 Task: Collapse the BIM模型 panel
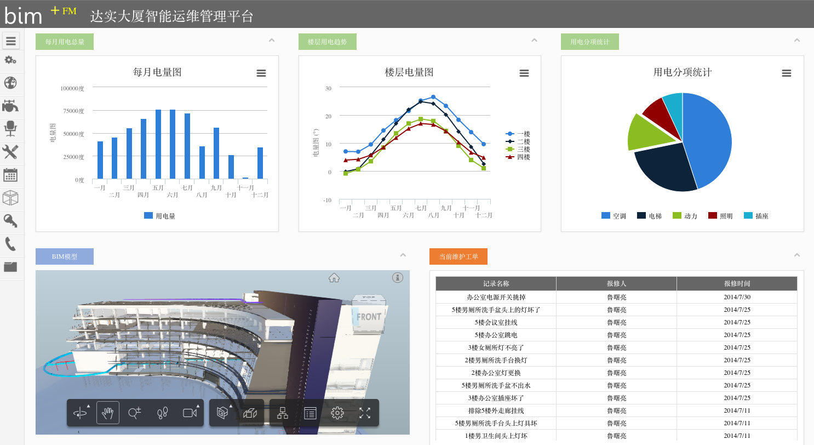(403, 255)
